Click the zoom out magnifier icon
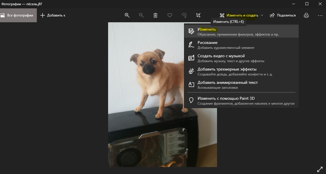This screenshot has height=174, width=326. (x=141, y=15)
